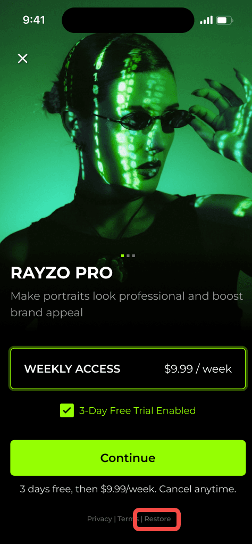
Task: Tap the green portrait hero image
Action: point(126,139)
